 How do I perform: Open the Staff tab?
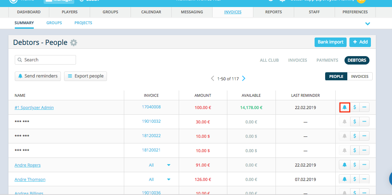[314, 12]
